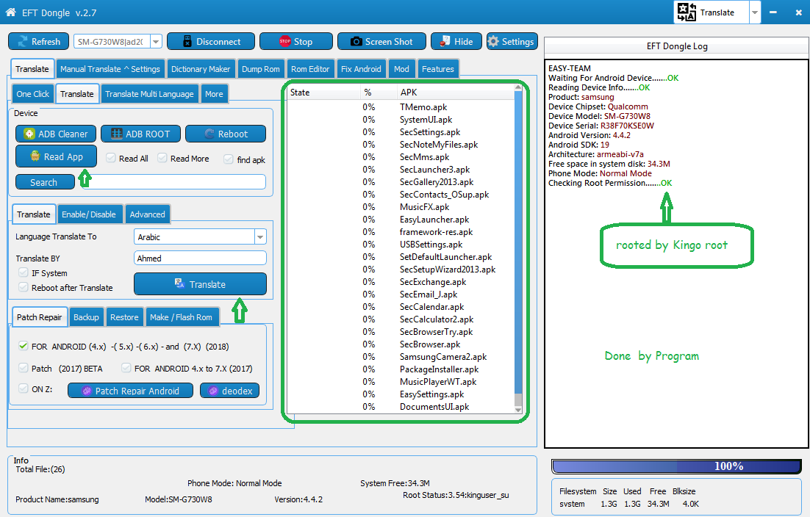
Task: Open the Language Translate To dropdown
Action: click(x=260, y=236)
